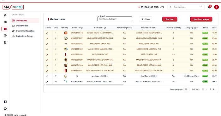Open sunfeast bounce item image thumbnail
This screenshot has height=116, width=221.
click(x=66, y=33)
